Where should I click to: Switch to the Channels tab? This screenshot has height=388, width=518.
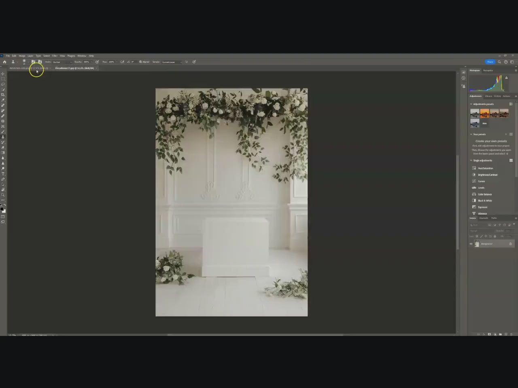click(x=483, y=218)
